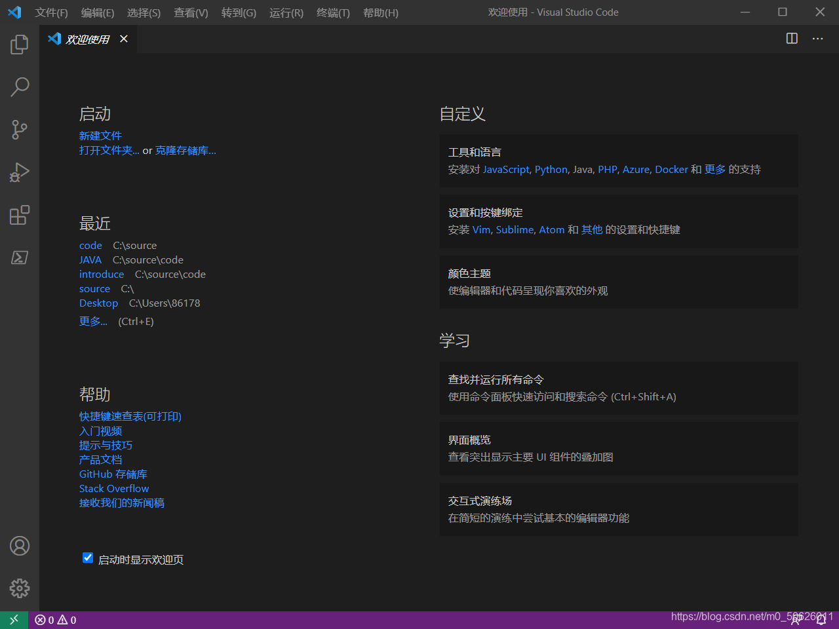Viewport: 839px width, 629px height.
Task: Open recent folder Desktop
Action: tap(98, 303)
